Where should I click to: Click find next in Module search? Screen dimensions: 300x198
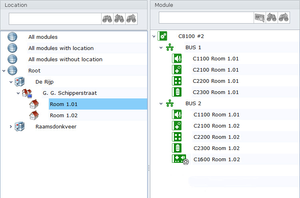pyautogui.click(x=284, y=18)
